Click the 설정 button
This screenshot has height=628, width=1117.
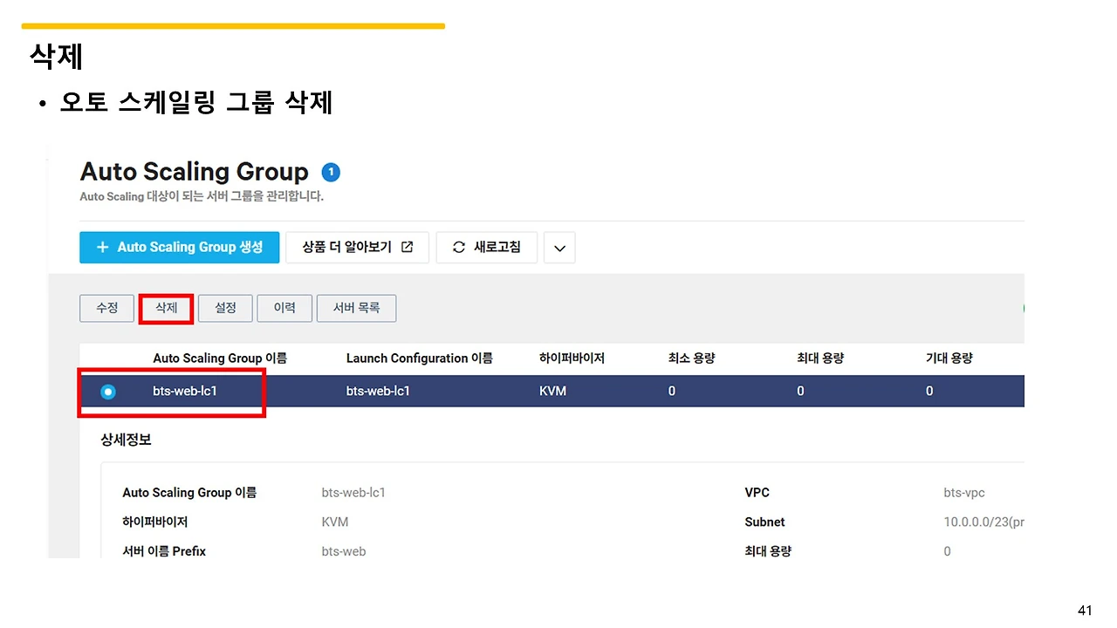click(x=225, y=308)
